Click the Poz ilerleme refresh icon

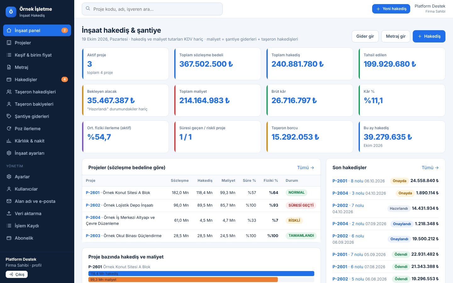click(9, 129)
